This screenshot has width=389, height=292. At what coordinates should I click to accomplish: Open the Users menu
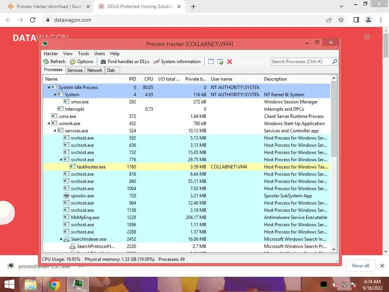point(100,54)
